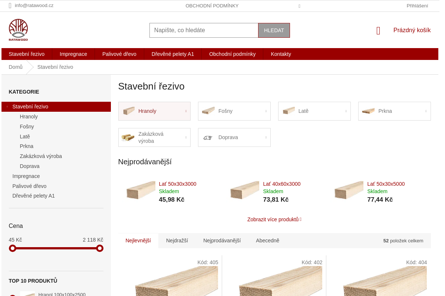Click the Ratawood logo
445x296 pixels.
18,30
